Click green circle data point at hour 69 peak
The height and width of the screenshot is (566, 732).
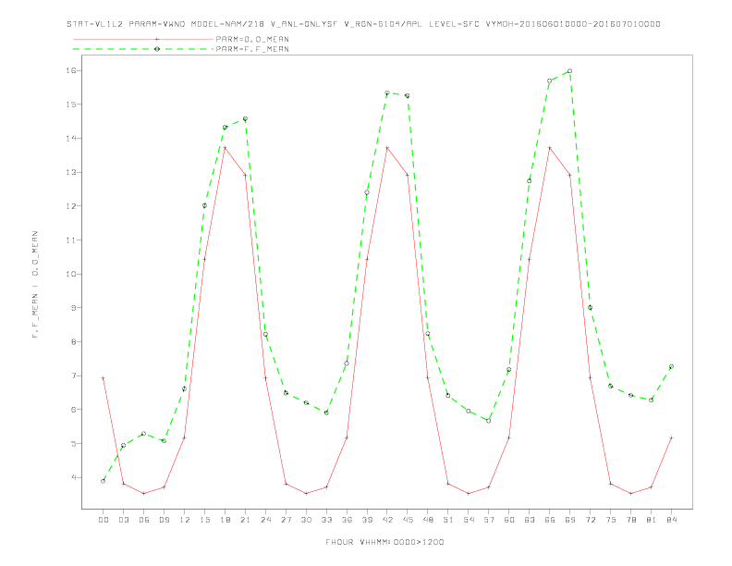point(570,71)
